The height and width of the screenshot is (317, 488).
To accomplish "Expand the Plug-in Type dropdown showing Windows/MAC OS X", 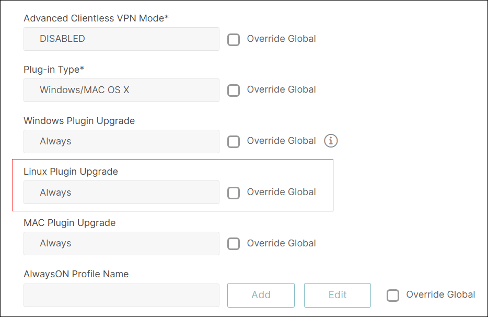I will tap(121, 90).
